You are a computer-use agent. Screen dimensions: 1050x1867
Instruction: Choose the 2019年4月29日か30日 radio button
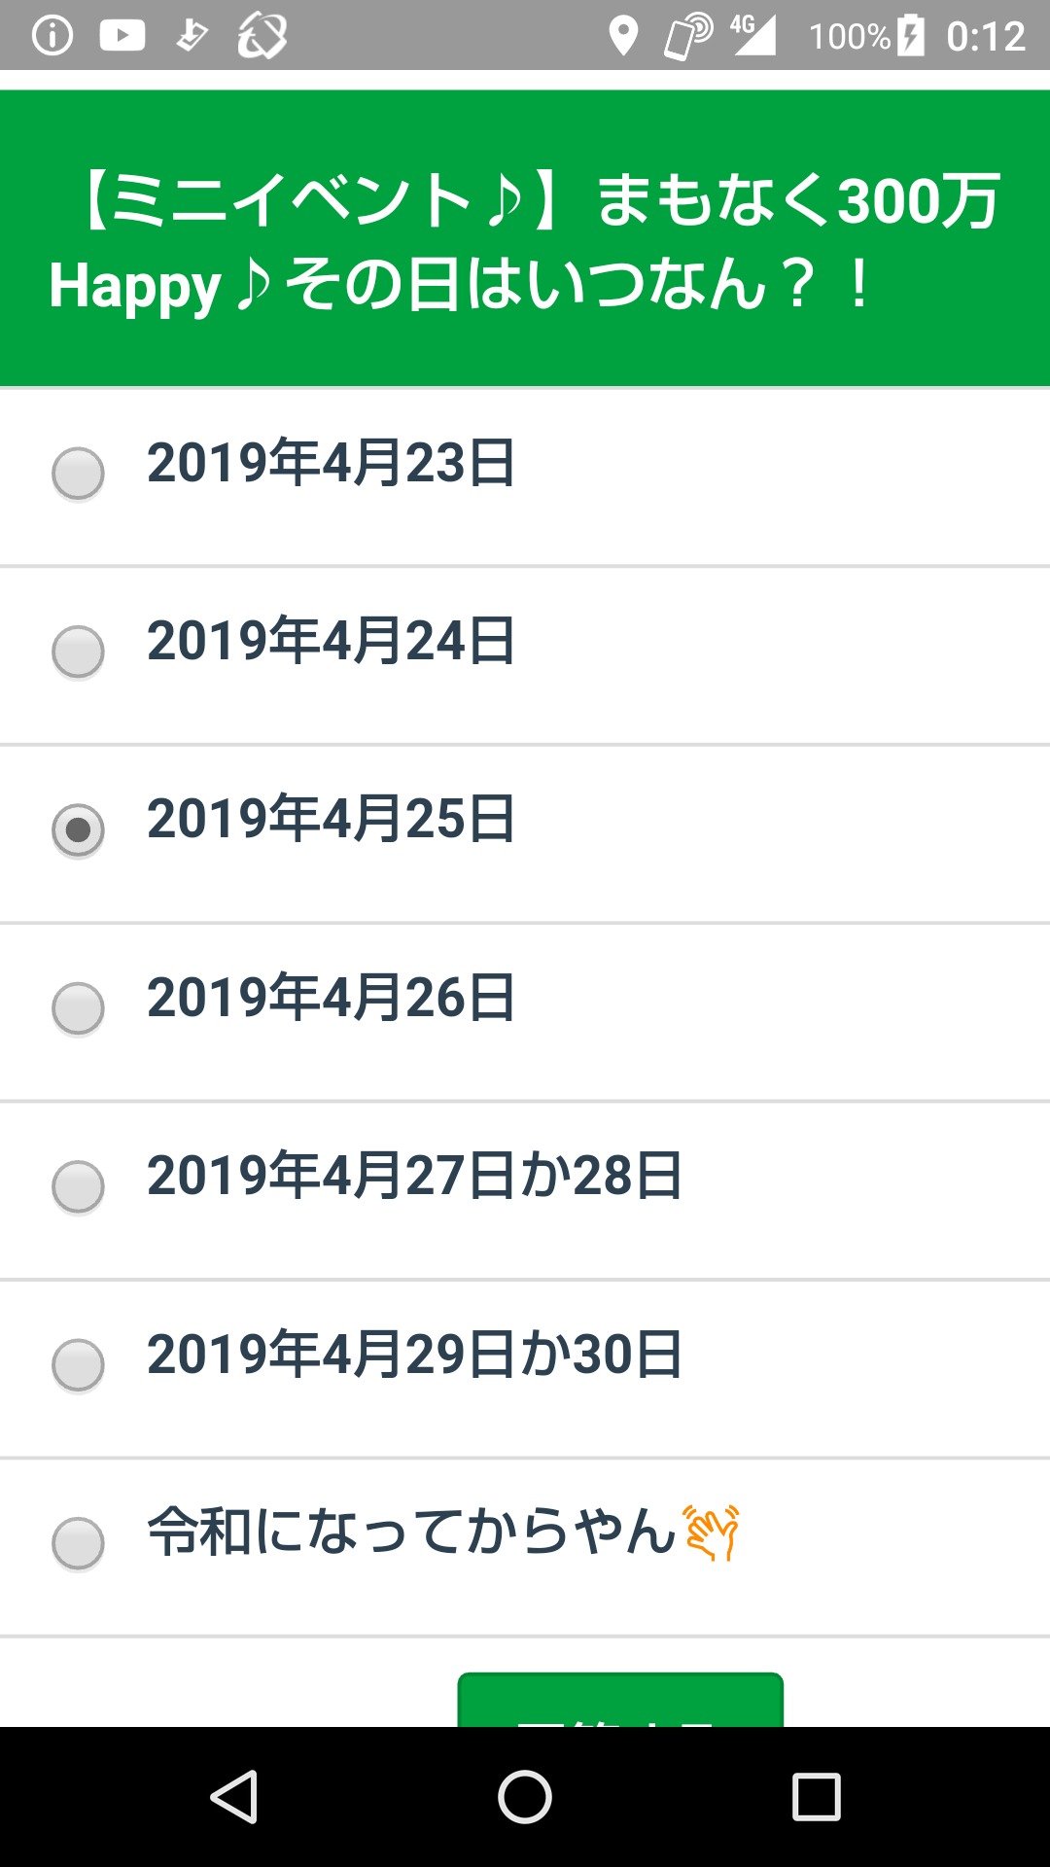pos(78,1365)
